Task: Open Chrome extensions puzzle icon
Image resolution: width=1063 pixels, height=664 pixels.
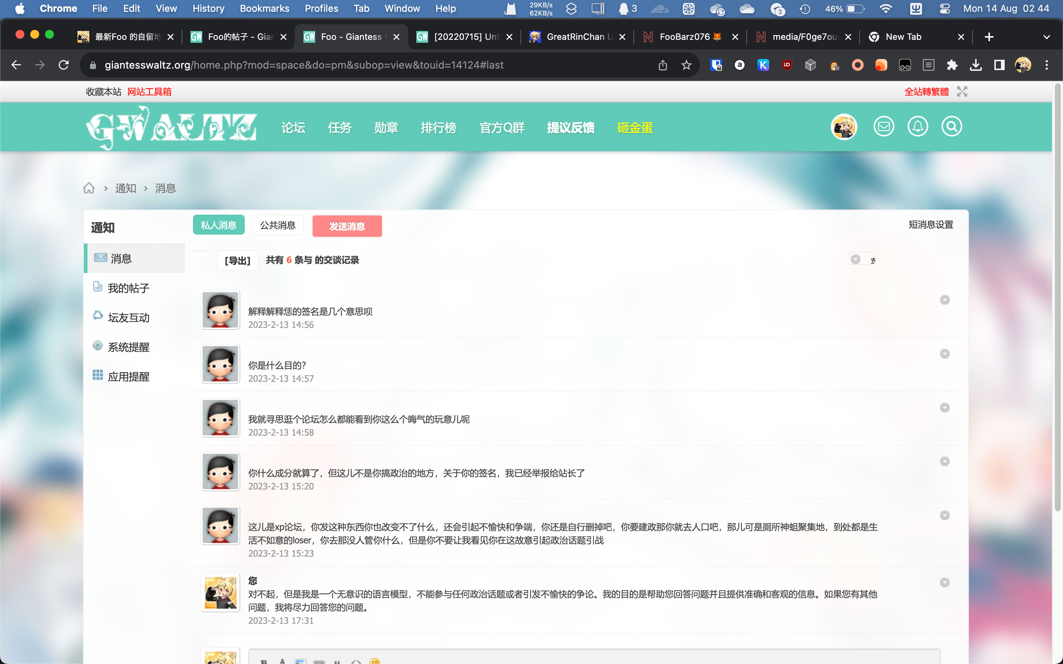Action: (x=952, y=65)
